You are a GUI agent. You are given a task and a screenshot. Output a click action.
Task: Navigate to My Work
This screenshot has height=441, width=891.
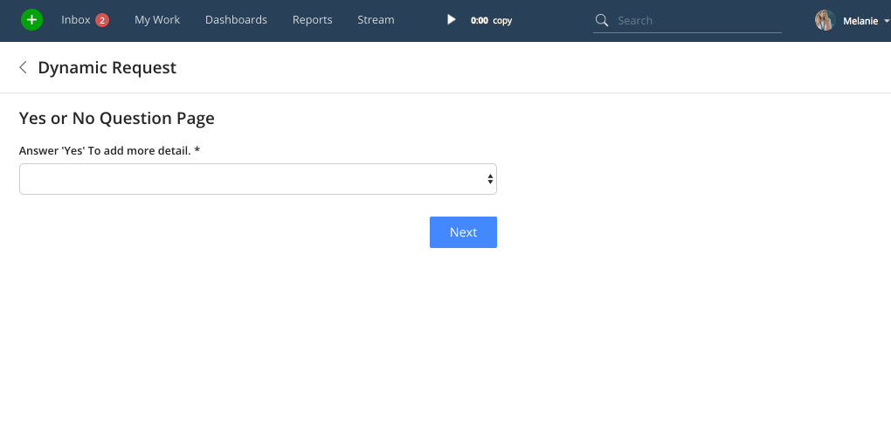[157, 20]
